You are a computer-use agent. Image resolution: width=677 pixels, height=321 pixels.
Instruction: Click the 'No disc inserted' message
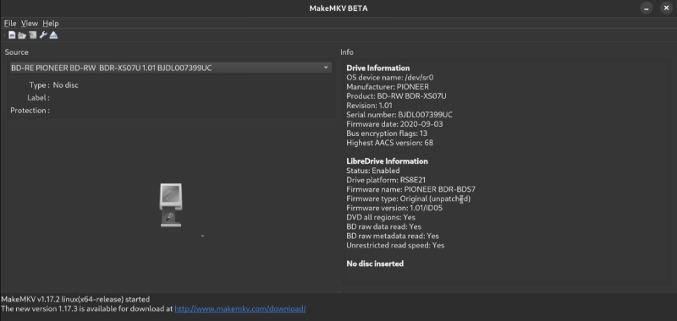click(x=375, y=264)
